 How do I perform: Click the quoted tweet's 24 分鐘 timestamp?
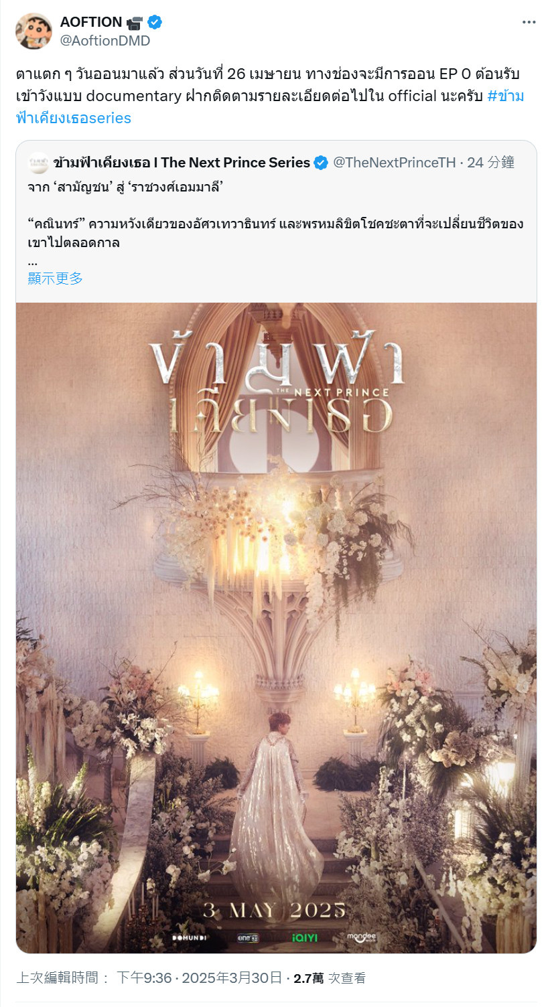[491, 163]
